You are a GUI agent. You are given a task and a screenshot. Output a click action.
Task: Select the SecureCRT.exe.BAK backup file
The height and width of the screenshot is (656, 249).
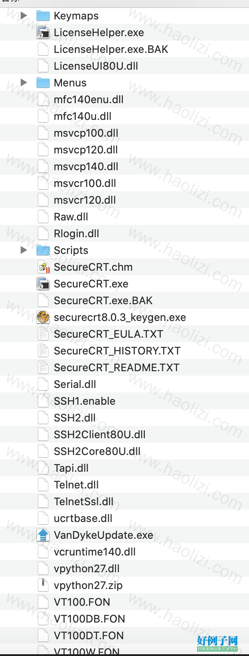103,301
